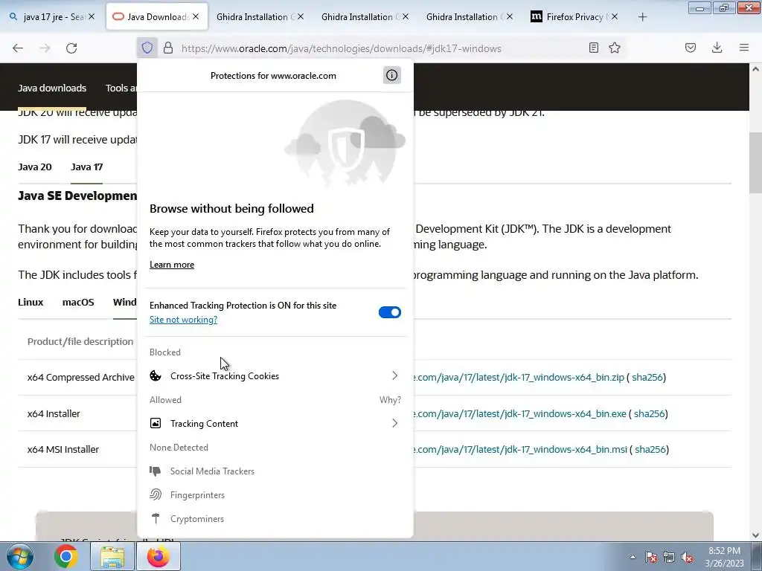Close the java 17 jre search tab
Screen dimensions: 762x571
[x=92, y=16]
